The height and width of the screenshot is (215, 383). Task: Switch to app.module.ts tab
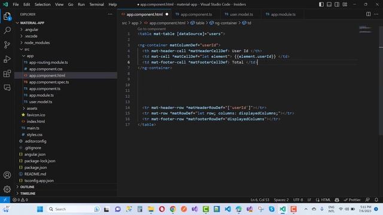(x=282, y=14)
